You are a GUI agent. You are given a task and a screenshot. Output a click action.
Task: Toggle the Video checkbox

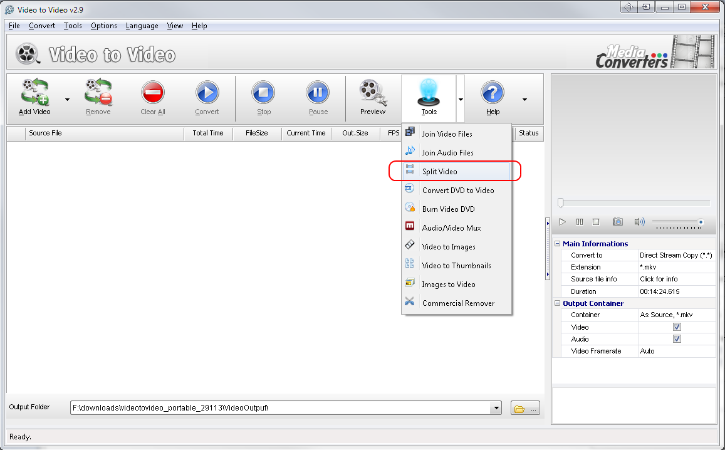pyautogui.click(x=677, y=327)
